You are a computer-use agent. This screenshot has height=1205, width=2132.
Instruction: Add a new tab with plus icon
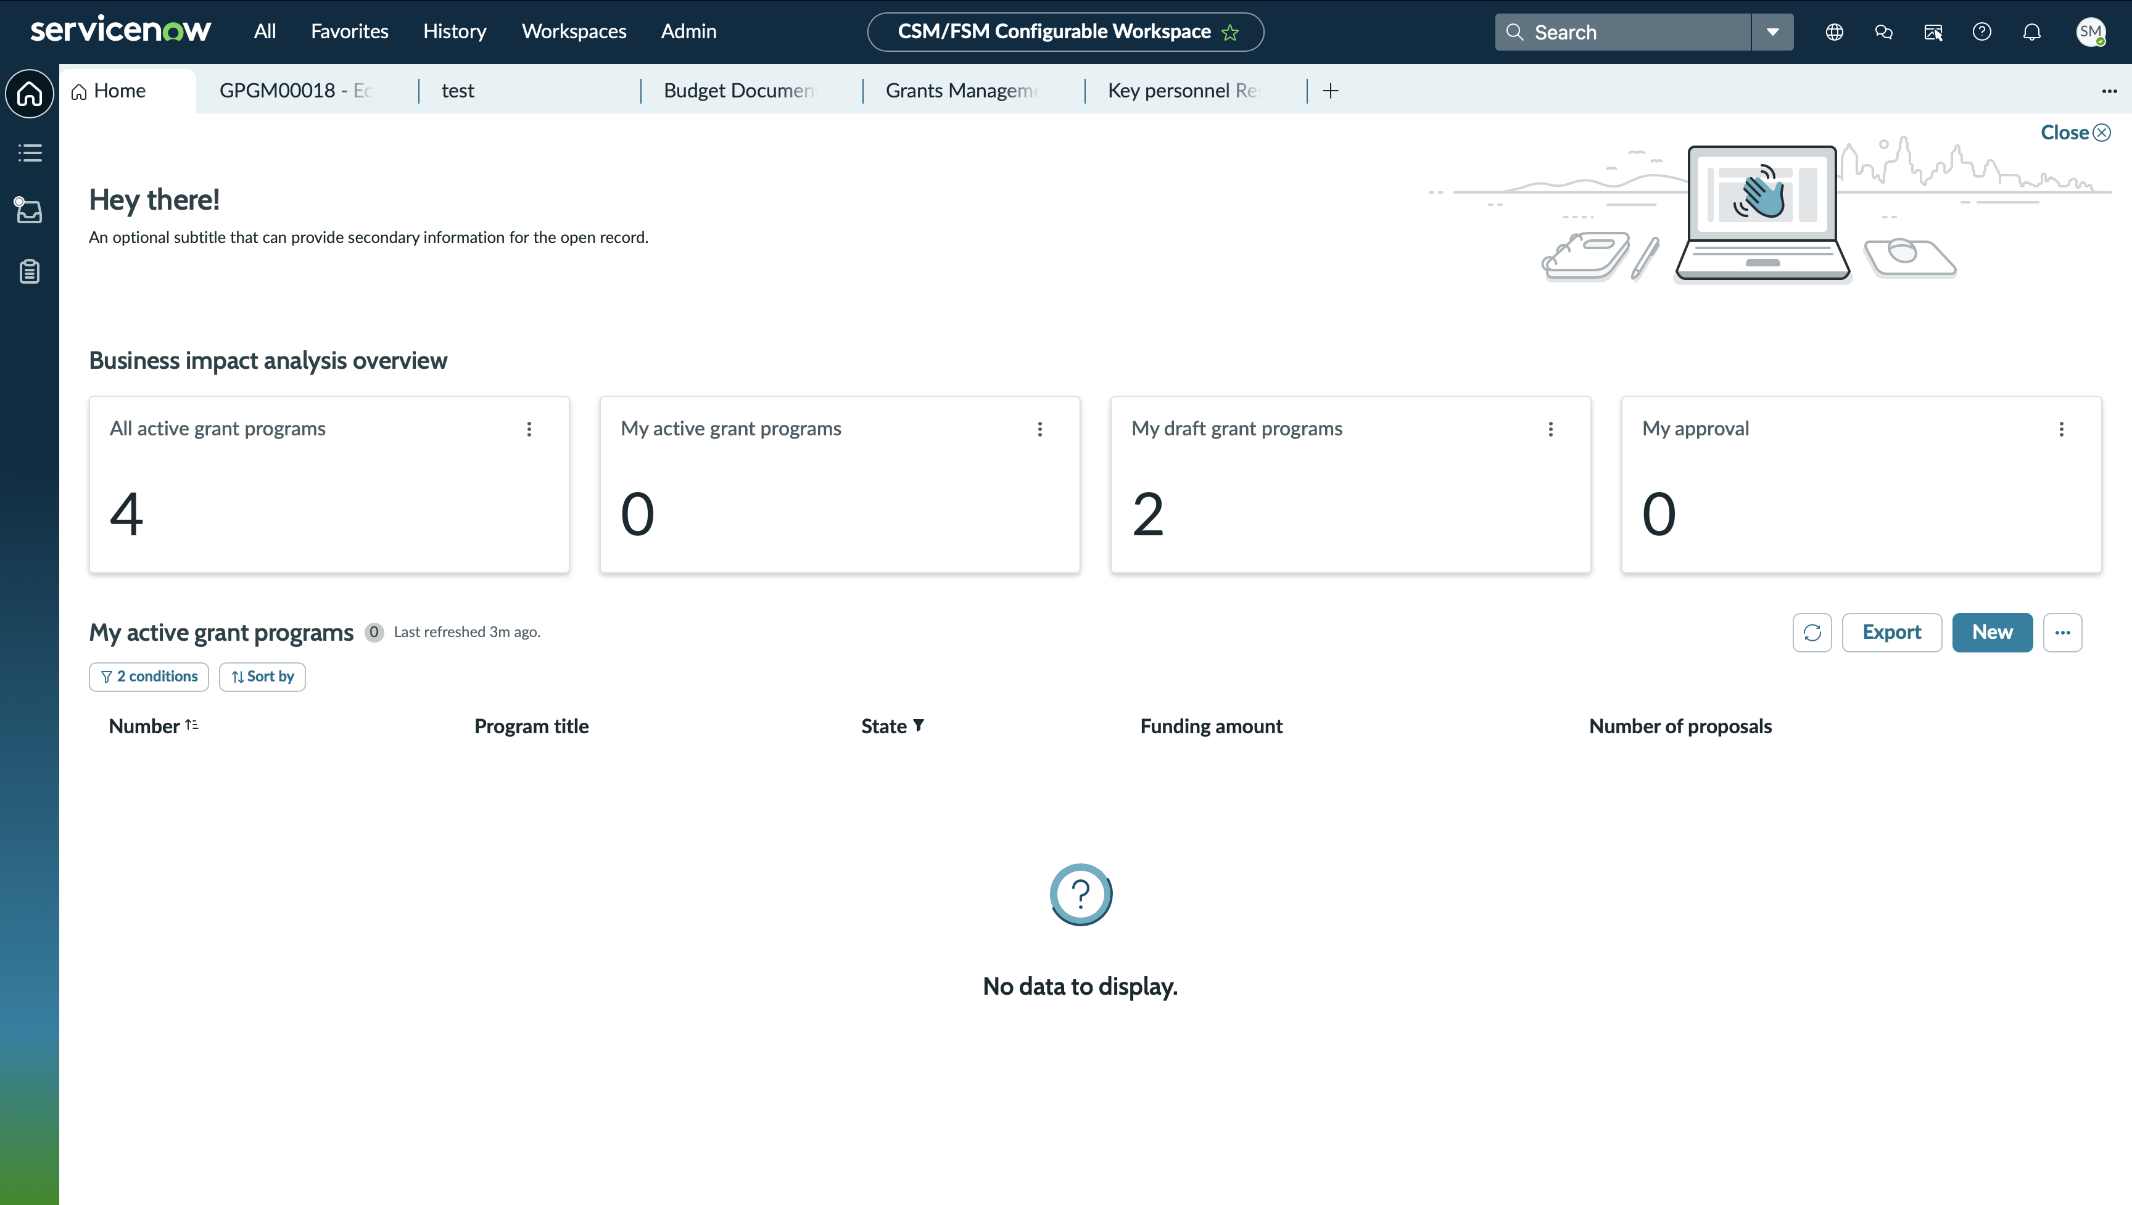[1331, 91]
